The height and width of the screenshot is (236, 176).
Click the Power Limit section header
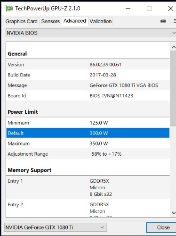23,112
